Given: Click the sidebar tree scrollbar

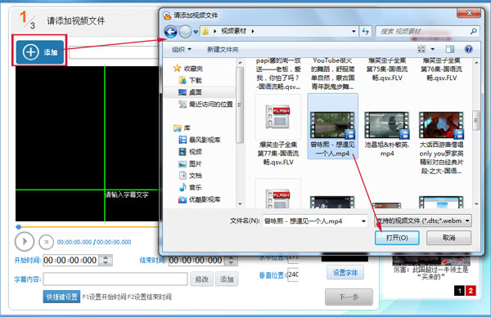Looking at the screenshot, I should tap(240, 105).
